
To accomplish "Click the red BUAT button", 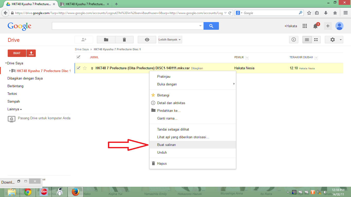I will 17,53.
